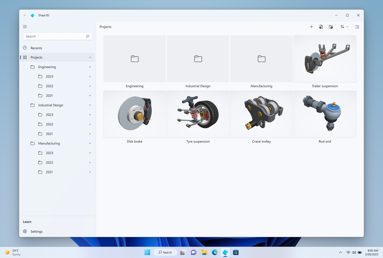Import a file using the upload icon

point(321,27)
